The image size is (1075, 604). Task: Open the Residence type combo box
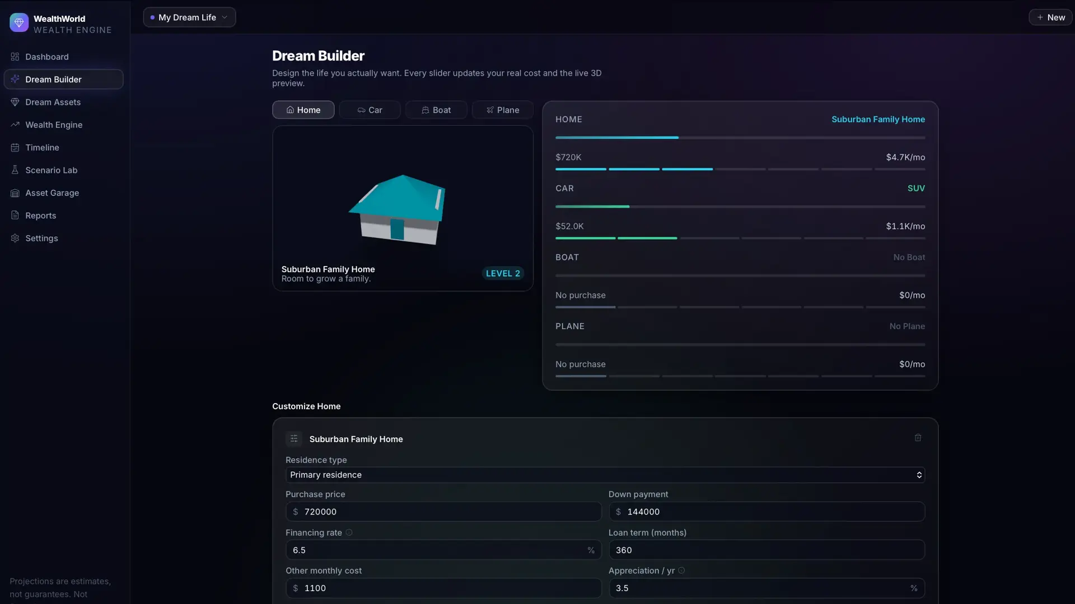(x=605, y=475)
